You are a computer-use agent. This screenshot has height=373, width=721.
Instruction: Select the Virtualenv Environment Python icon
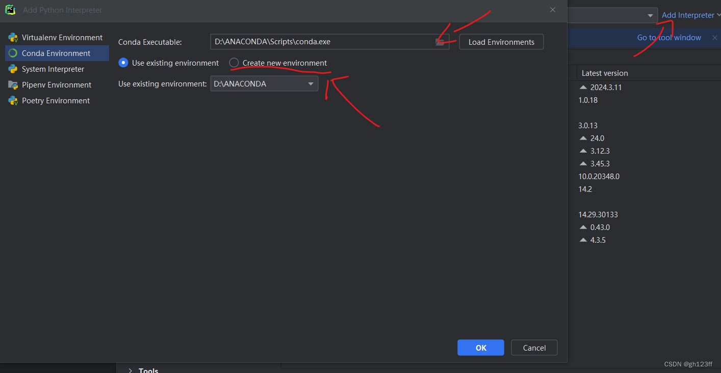(x=13, y=37)
